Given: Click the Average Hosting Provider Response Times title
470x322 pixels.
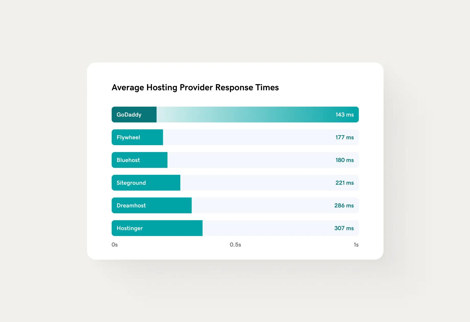Looking at the screenshot, I should pyautogui.click(x=195, y=87).
